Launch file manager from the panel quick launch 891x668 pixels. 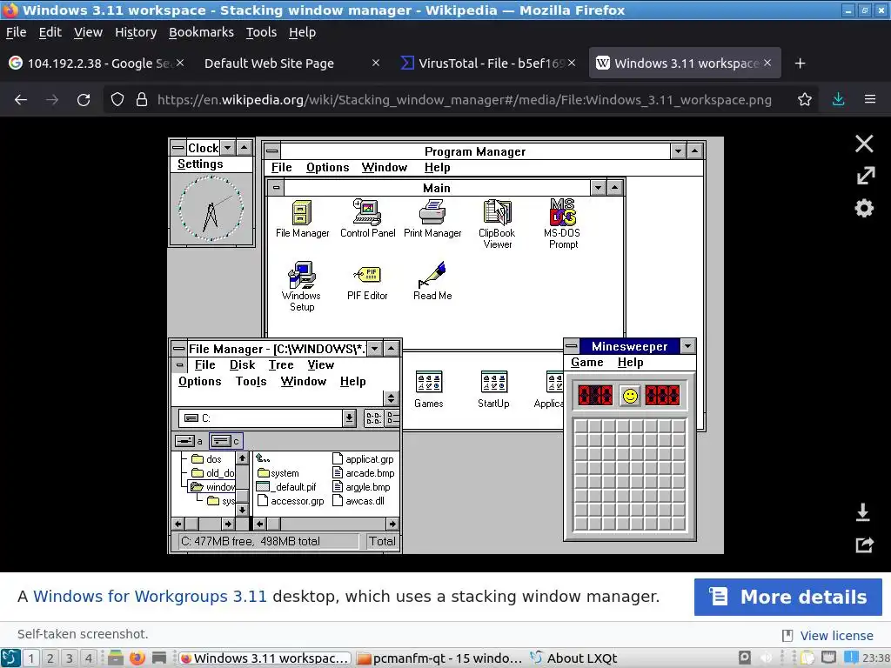click(x=116, y=658)
